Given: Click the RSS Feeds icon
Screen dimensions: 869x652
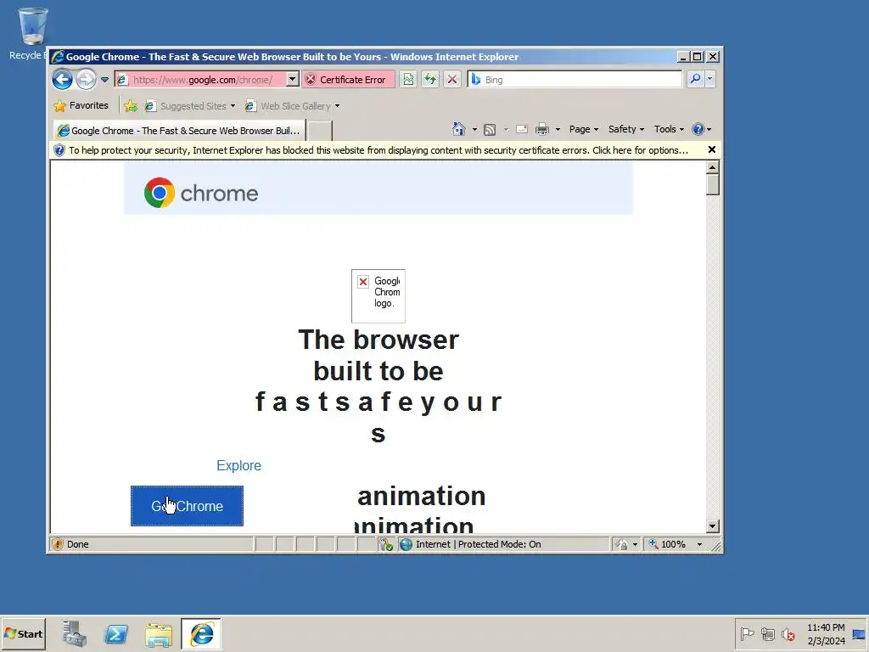Looking at the screenshot, I should click(x=490, y=130).
